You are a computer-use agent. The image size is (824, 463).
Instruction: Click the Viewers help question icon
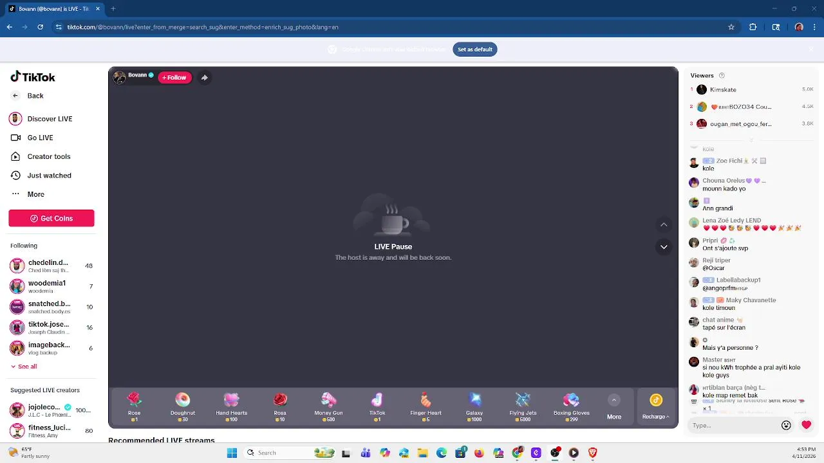tap(722, 75)
